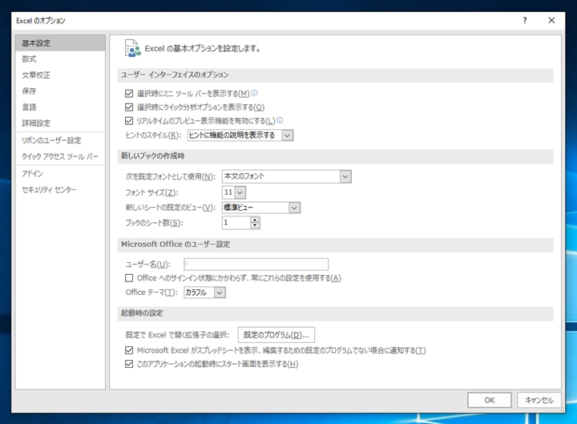
Task: Toggle 選択時にミニ ツール バーを表示する checkbox
Action: coord(129,94)
